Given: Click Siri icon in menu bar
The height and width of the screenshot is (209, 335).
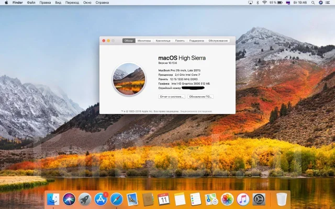Looking at the screenshot, I should click(x=320, y=3).
